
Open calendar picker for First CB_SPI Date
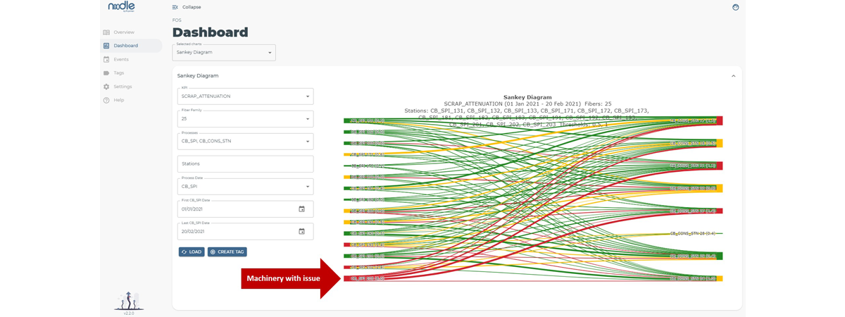[x=301, y=209]
